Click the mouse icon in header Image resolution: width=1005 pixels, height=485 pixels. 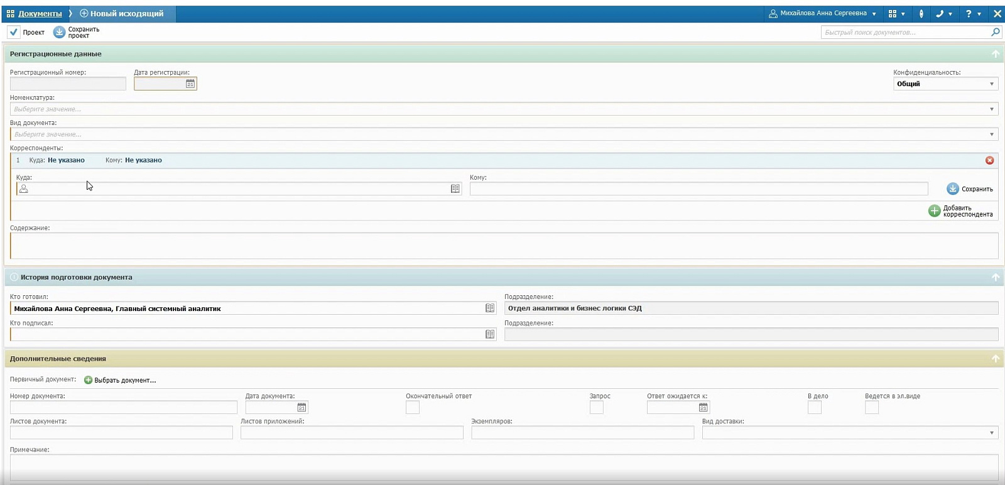921,13
